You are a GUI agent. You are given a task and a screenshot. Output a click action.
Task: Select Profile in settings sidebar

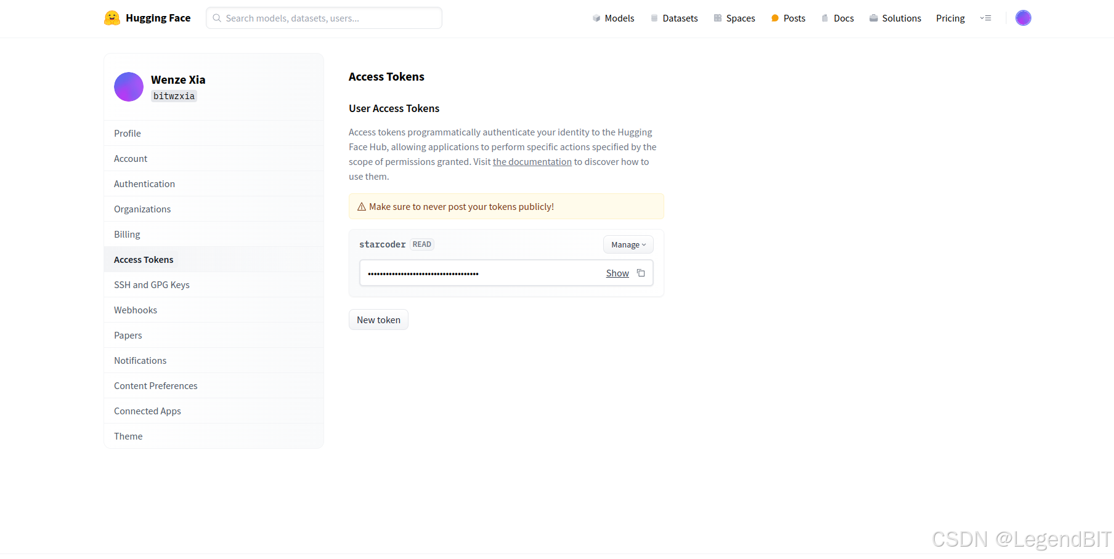point(214,133)
